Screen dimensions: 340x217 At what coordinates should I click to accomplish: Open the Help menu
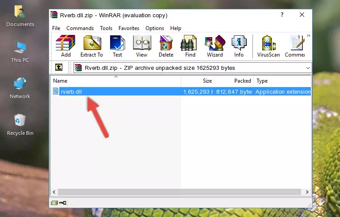pyautogui.click(x=176, y=28)
